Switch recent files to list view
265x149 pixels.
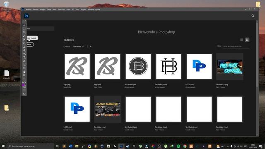[242, 40]
